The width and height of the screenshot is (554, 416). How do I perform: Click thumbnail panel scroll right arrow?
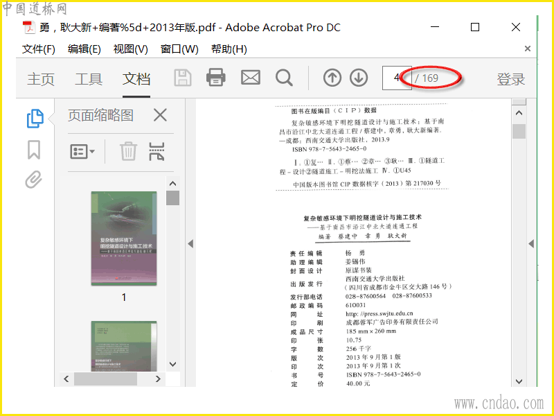click(158, 379)
